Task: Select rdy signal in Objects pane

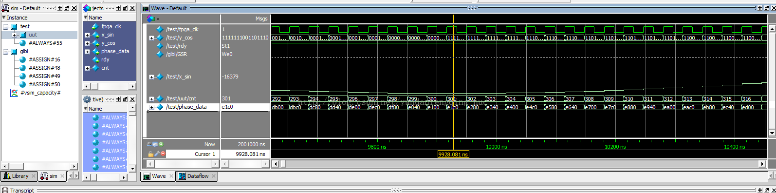Action: point(105,59)
